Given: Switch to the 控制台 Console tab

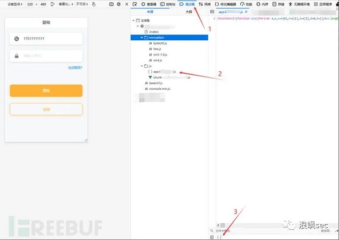Looking at the screenshot, I should [168, 4].
